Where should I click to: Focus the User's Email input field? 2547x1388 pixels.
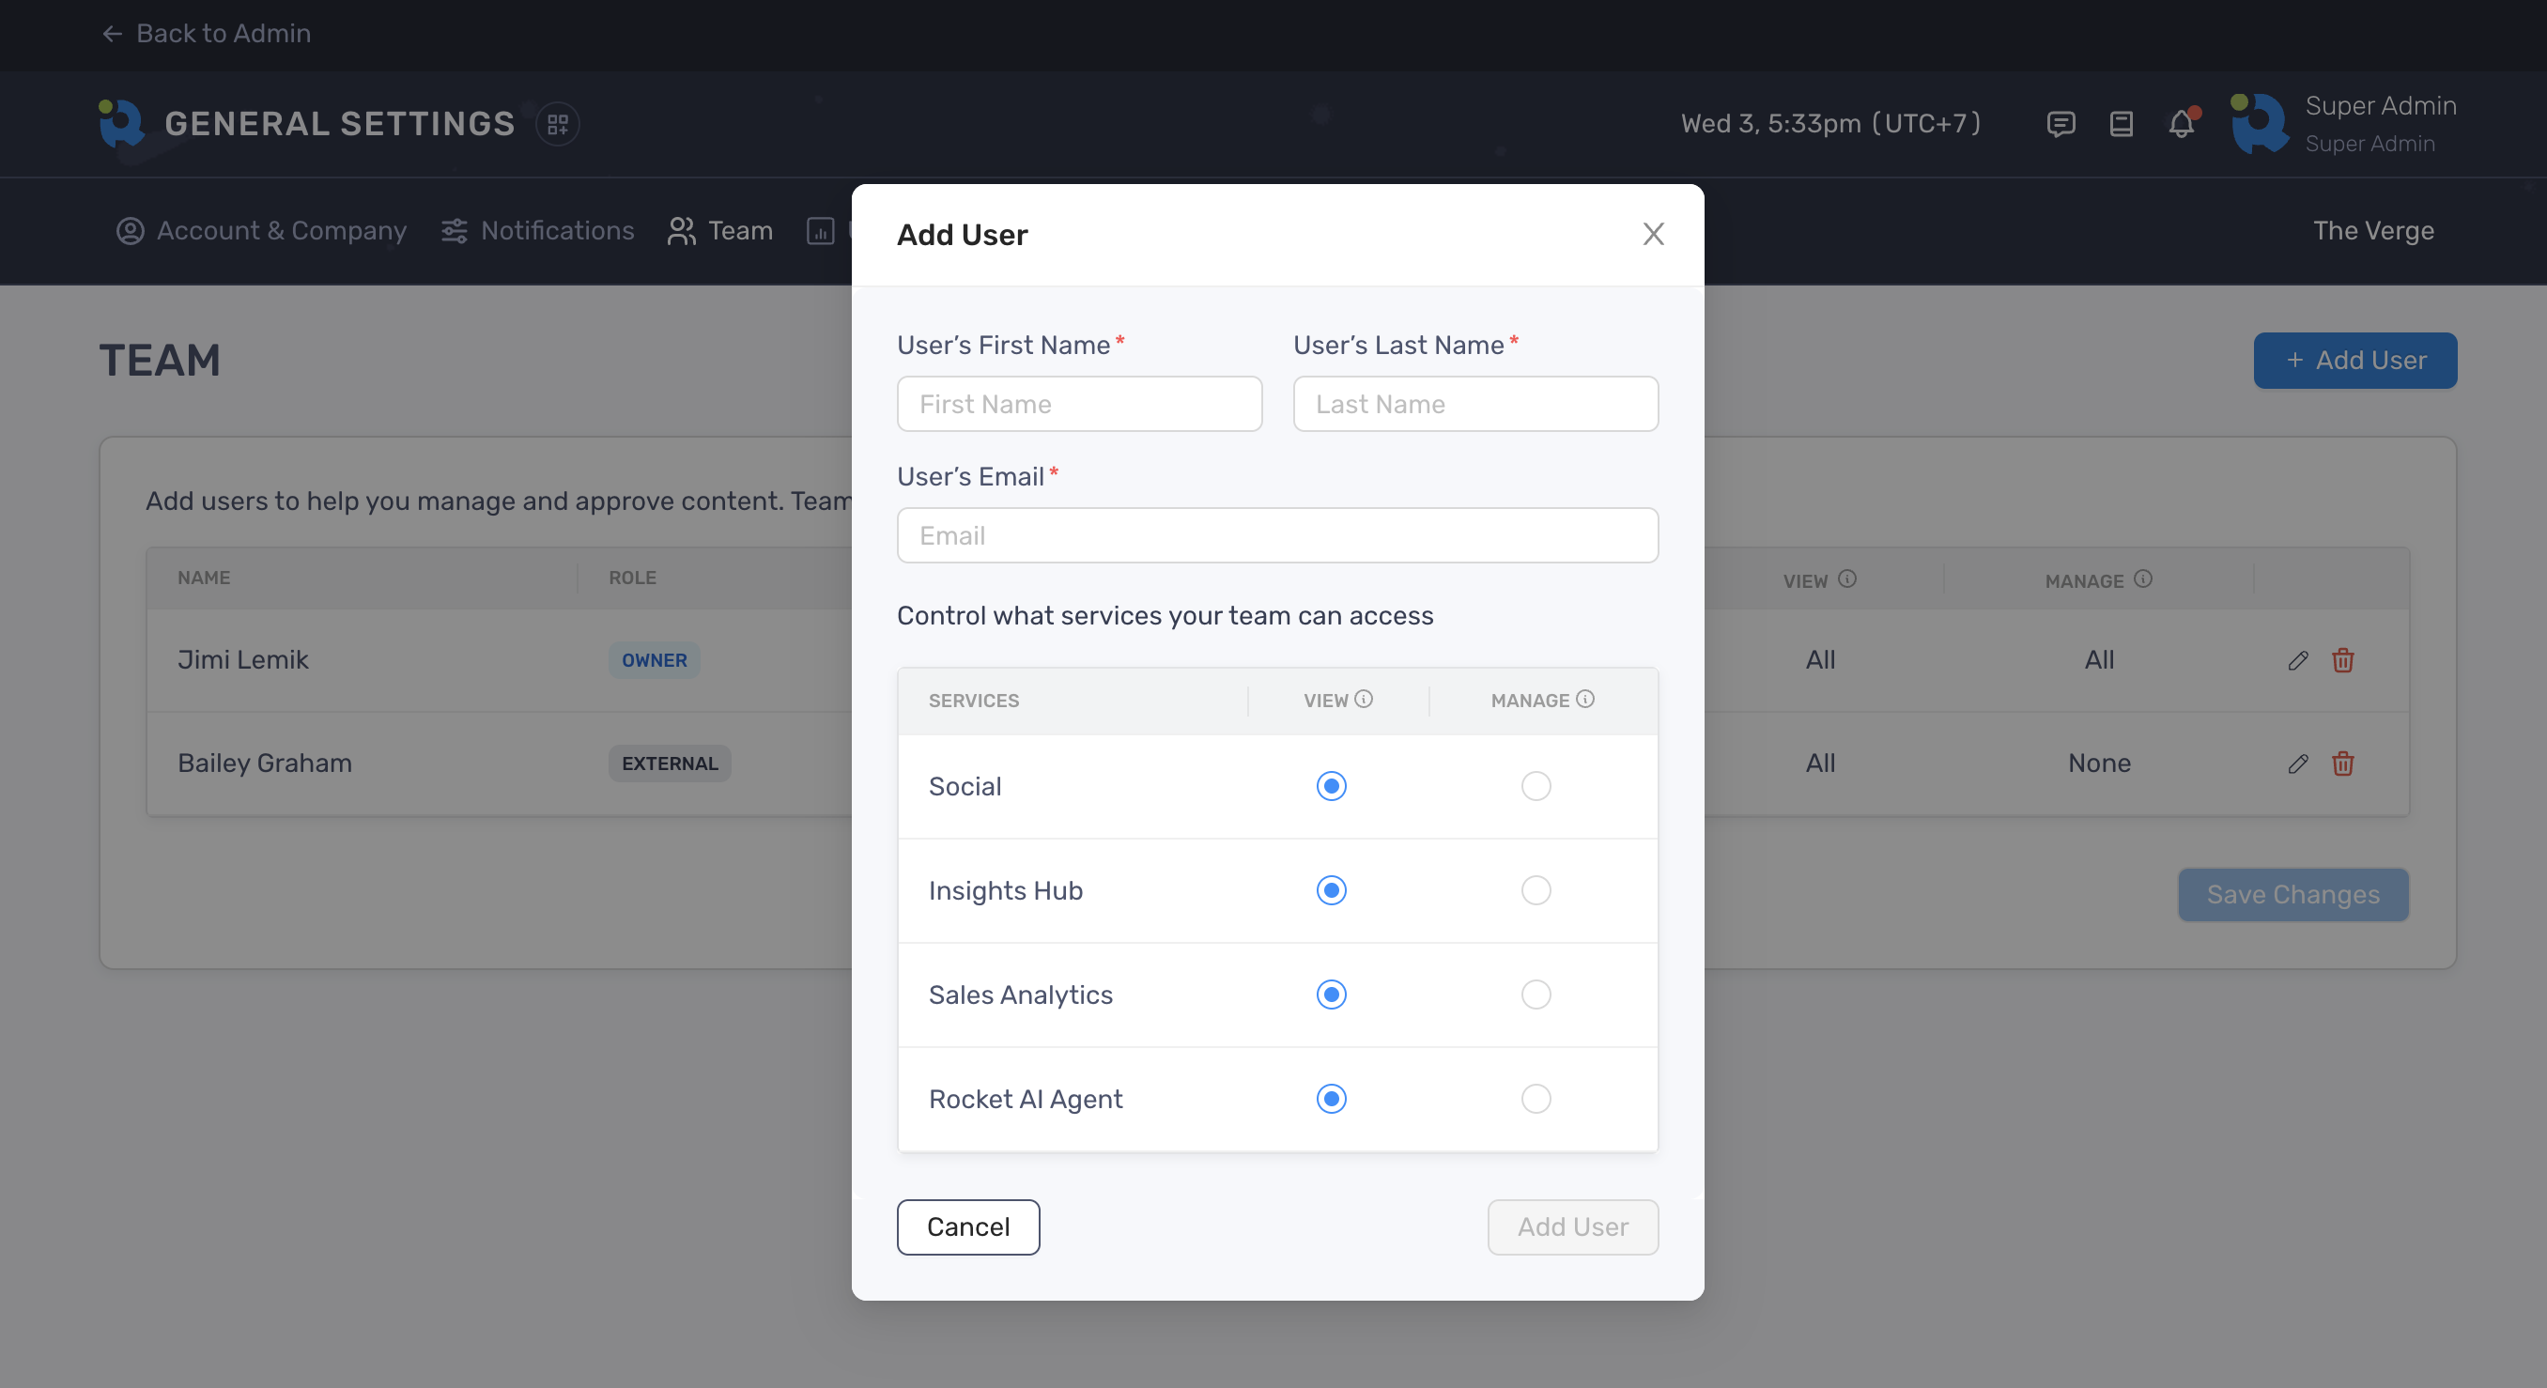[x=1276, y=536]
